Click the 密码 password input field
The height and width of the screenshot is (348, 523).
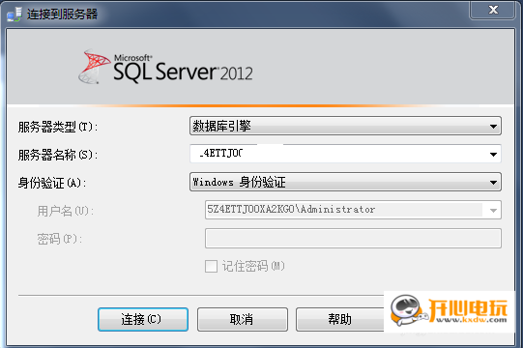click(x=353, y=238)
